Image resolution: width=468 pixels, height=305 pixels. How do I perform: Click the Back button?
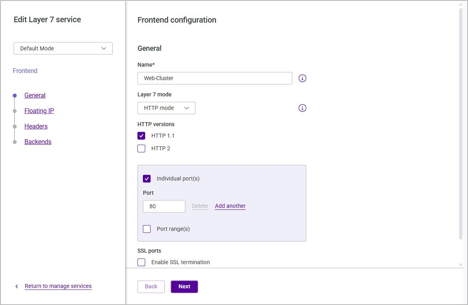(x=151, y=286)
